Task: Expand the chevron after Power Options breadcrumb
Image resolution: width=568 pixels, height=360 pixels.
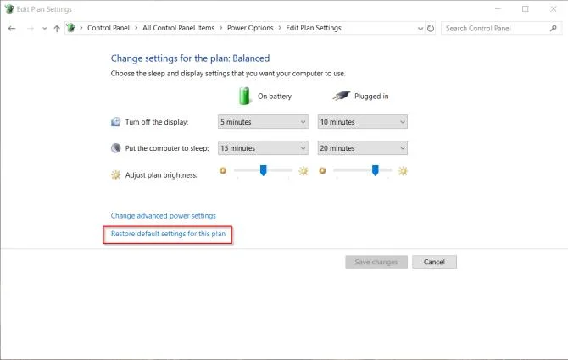Action: pos(280,28)
